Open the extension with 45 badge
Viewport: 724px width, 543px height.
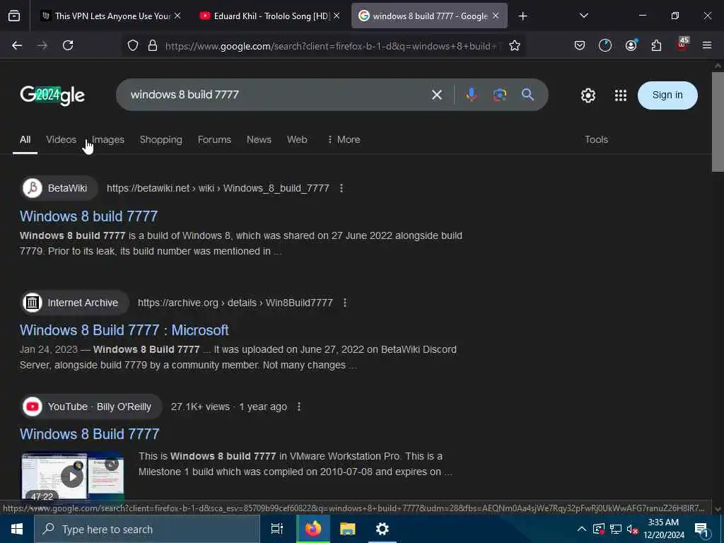(682, 45)
